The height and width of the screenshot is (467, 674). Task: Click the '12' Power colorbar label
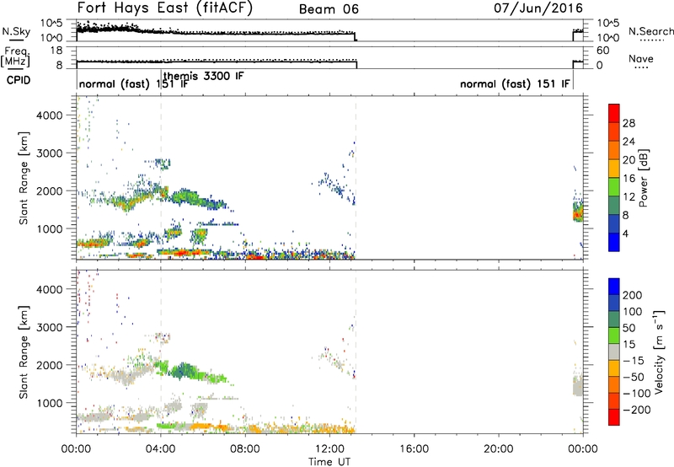point(629,197)
